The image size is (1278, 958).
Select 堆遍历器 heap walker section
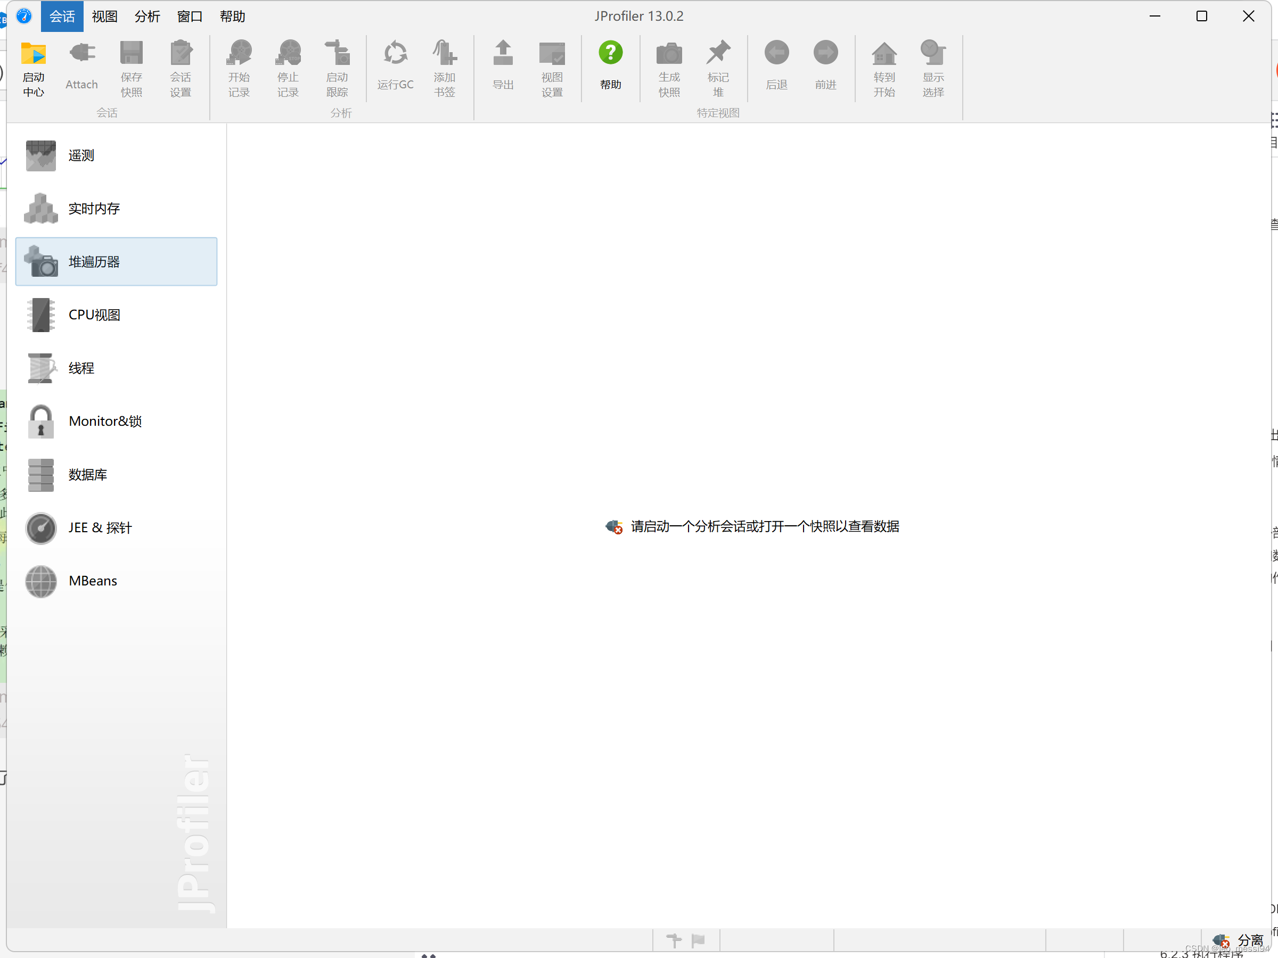coord(116,262)
